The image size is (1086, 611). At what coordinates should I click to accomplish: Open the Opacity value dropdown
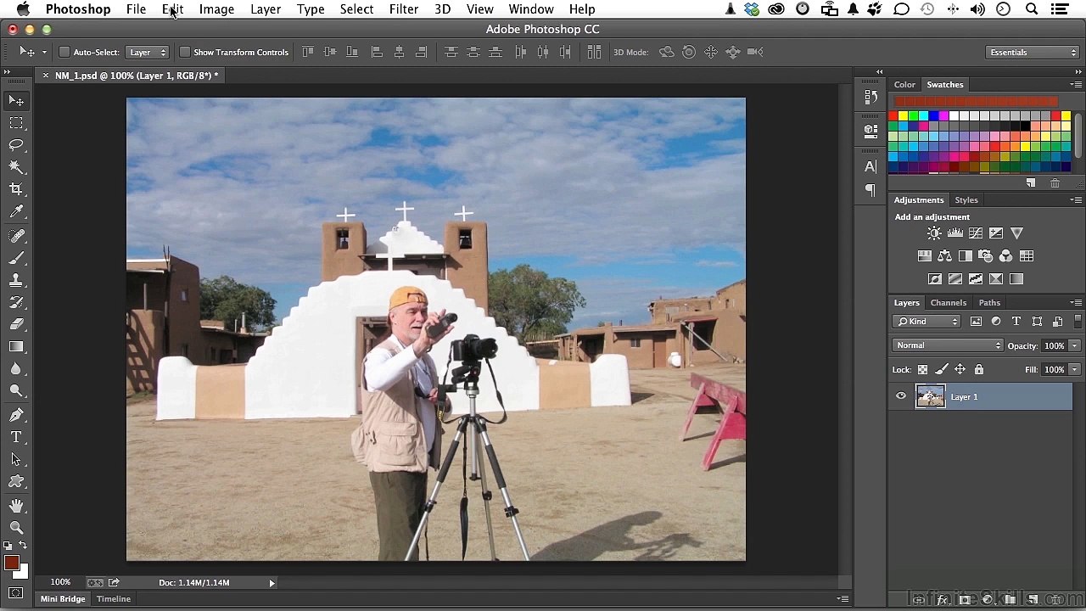(1074, 346)
